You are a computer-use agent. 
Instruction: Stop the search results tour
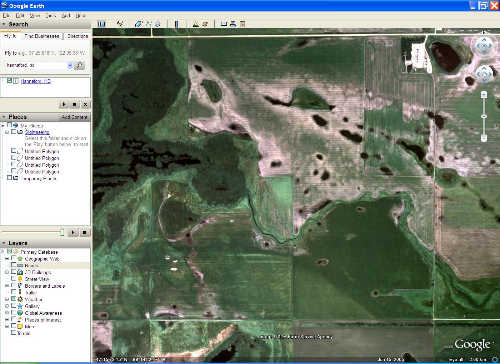click(x=75, y=104)
